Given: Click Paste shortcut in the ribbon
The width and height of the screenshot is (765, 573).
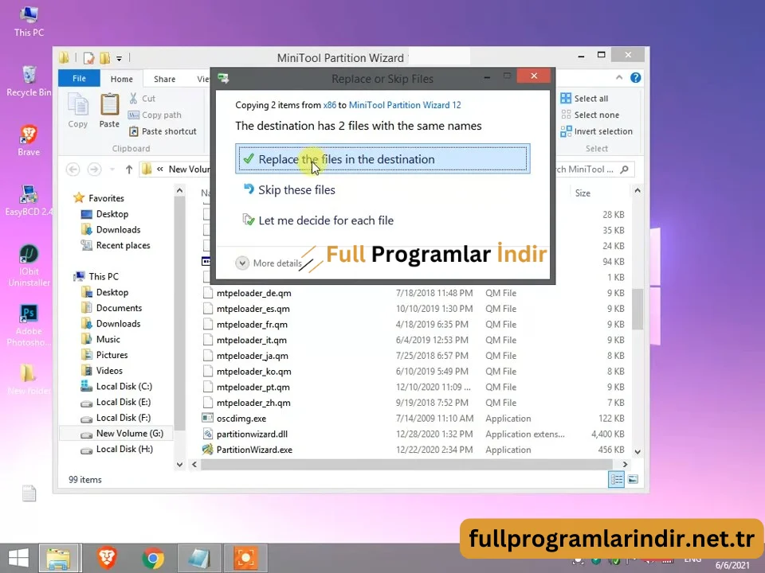Looking at the screenshot, I should point(163,131).
